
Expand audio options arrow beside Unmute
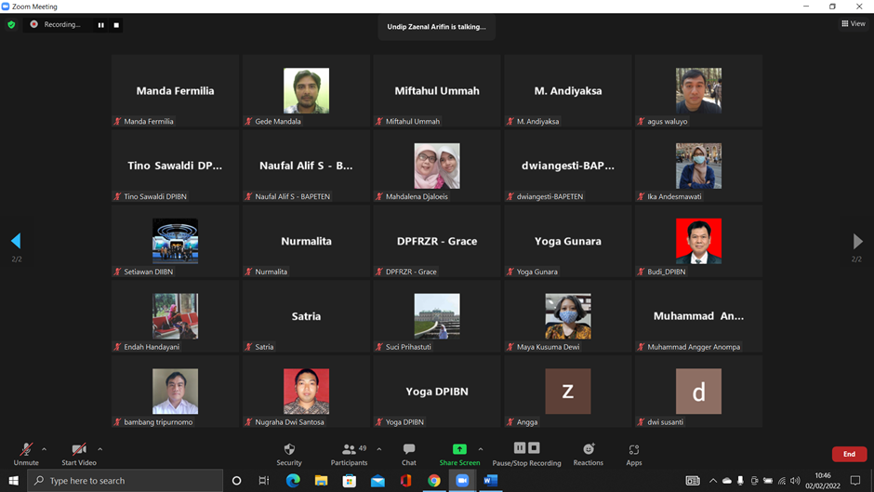click(44, 449)
